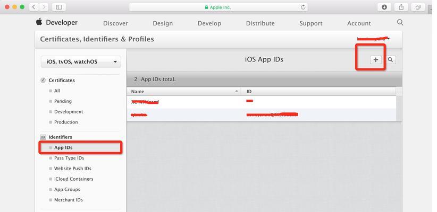Sort by Name column header arrow
Image resolution: width=437 pixels, height=212 pixels.
(237, 91)
